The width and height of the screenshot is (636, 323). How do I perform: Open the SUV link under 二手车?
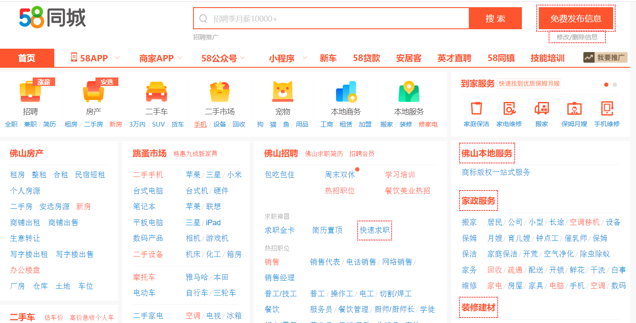pyautogui.click(x=158, y=124)
